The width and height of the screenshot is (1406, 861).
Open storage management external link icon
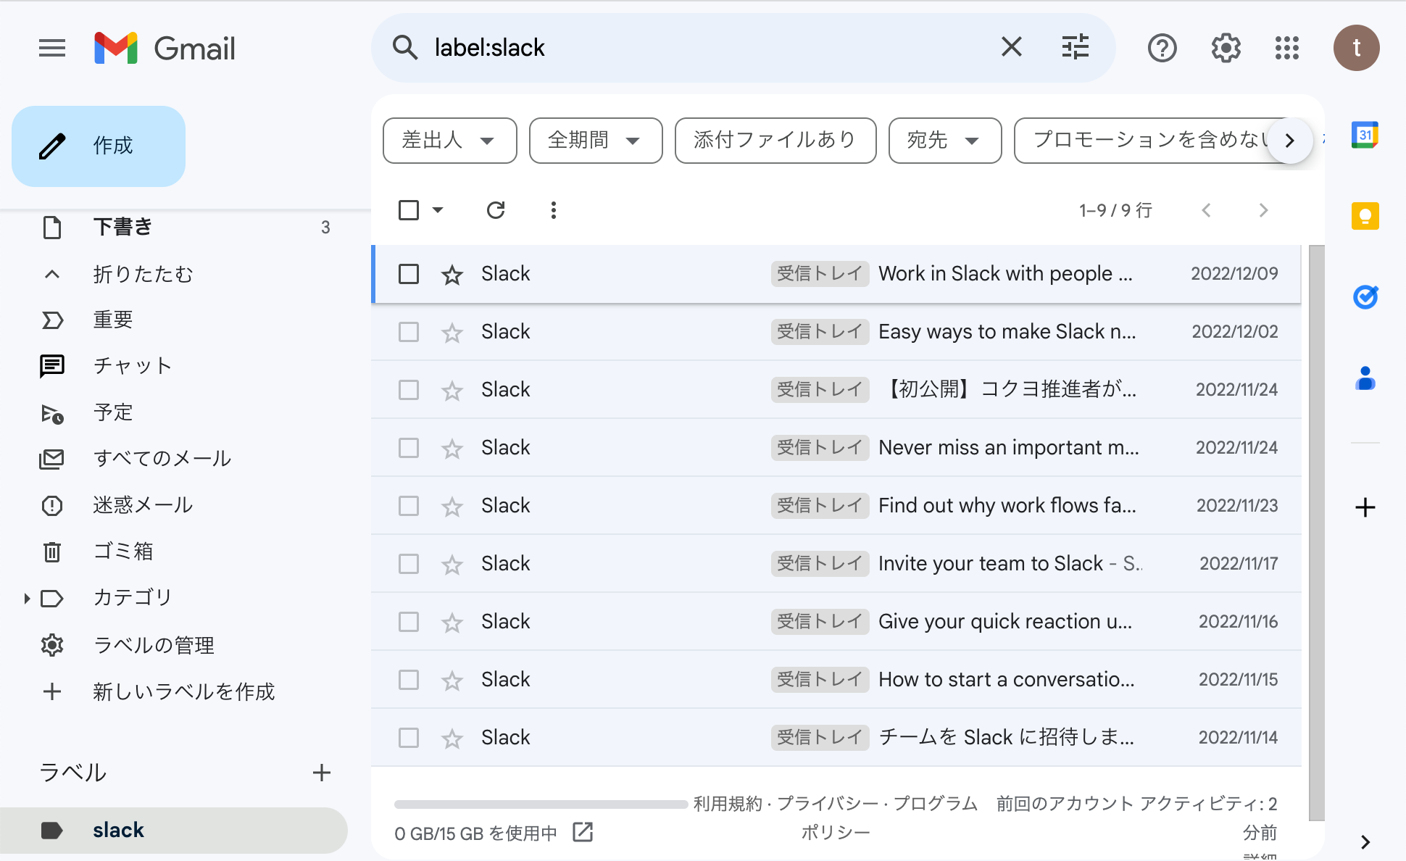coord(583,832)
